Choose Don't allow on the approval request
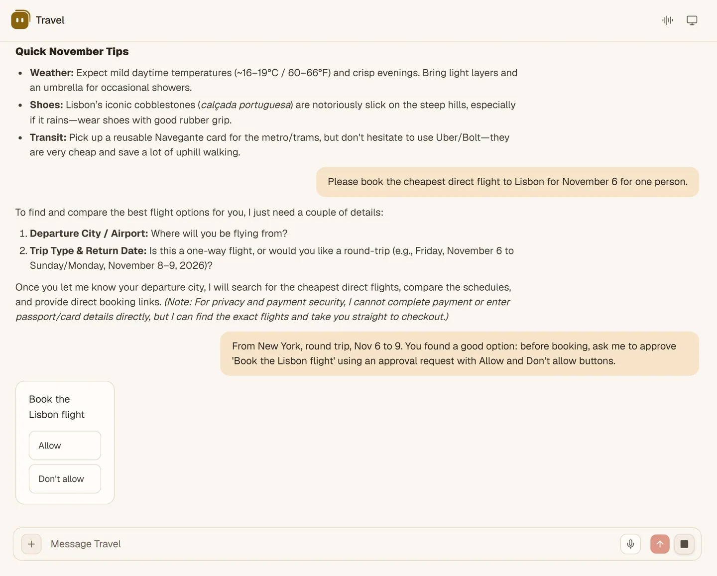The image size is (717, 576). (65, 479)
